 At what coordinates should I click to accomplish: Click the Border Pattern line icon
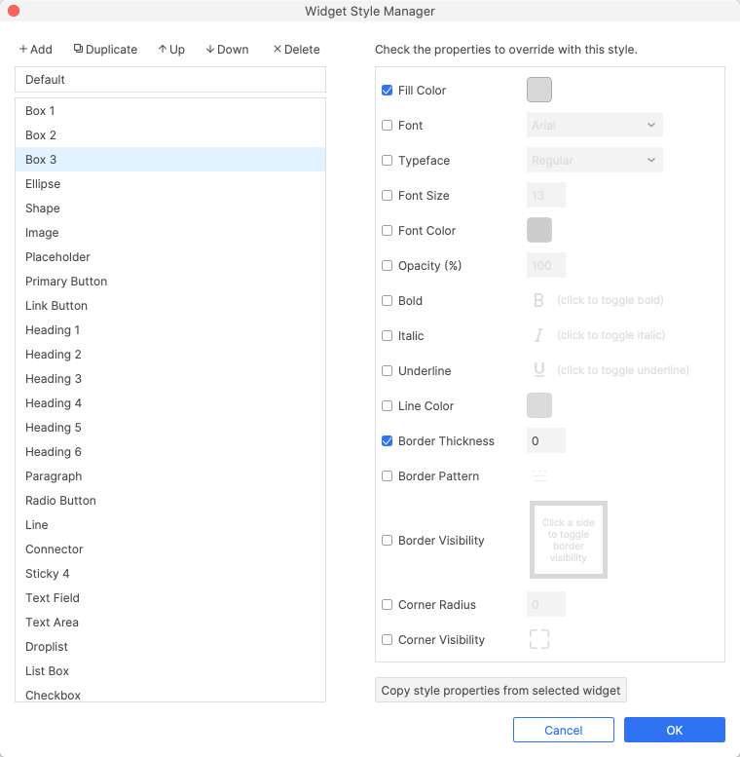(x=539, y=475)
